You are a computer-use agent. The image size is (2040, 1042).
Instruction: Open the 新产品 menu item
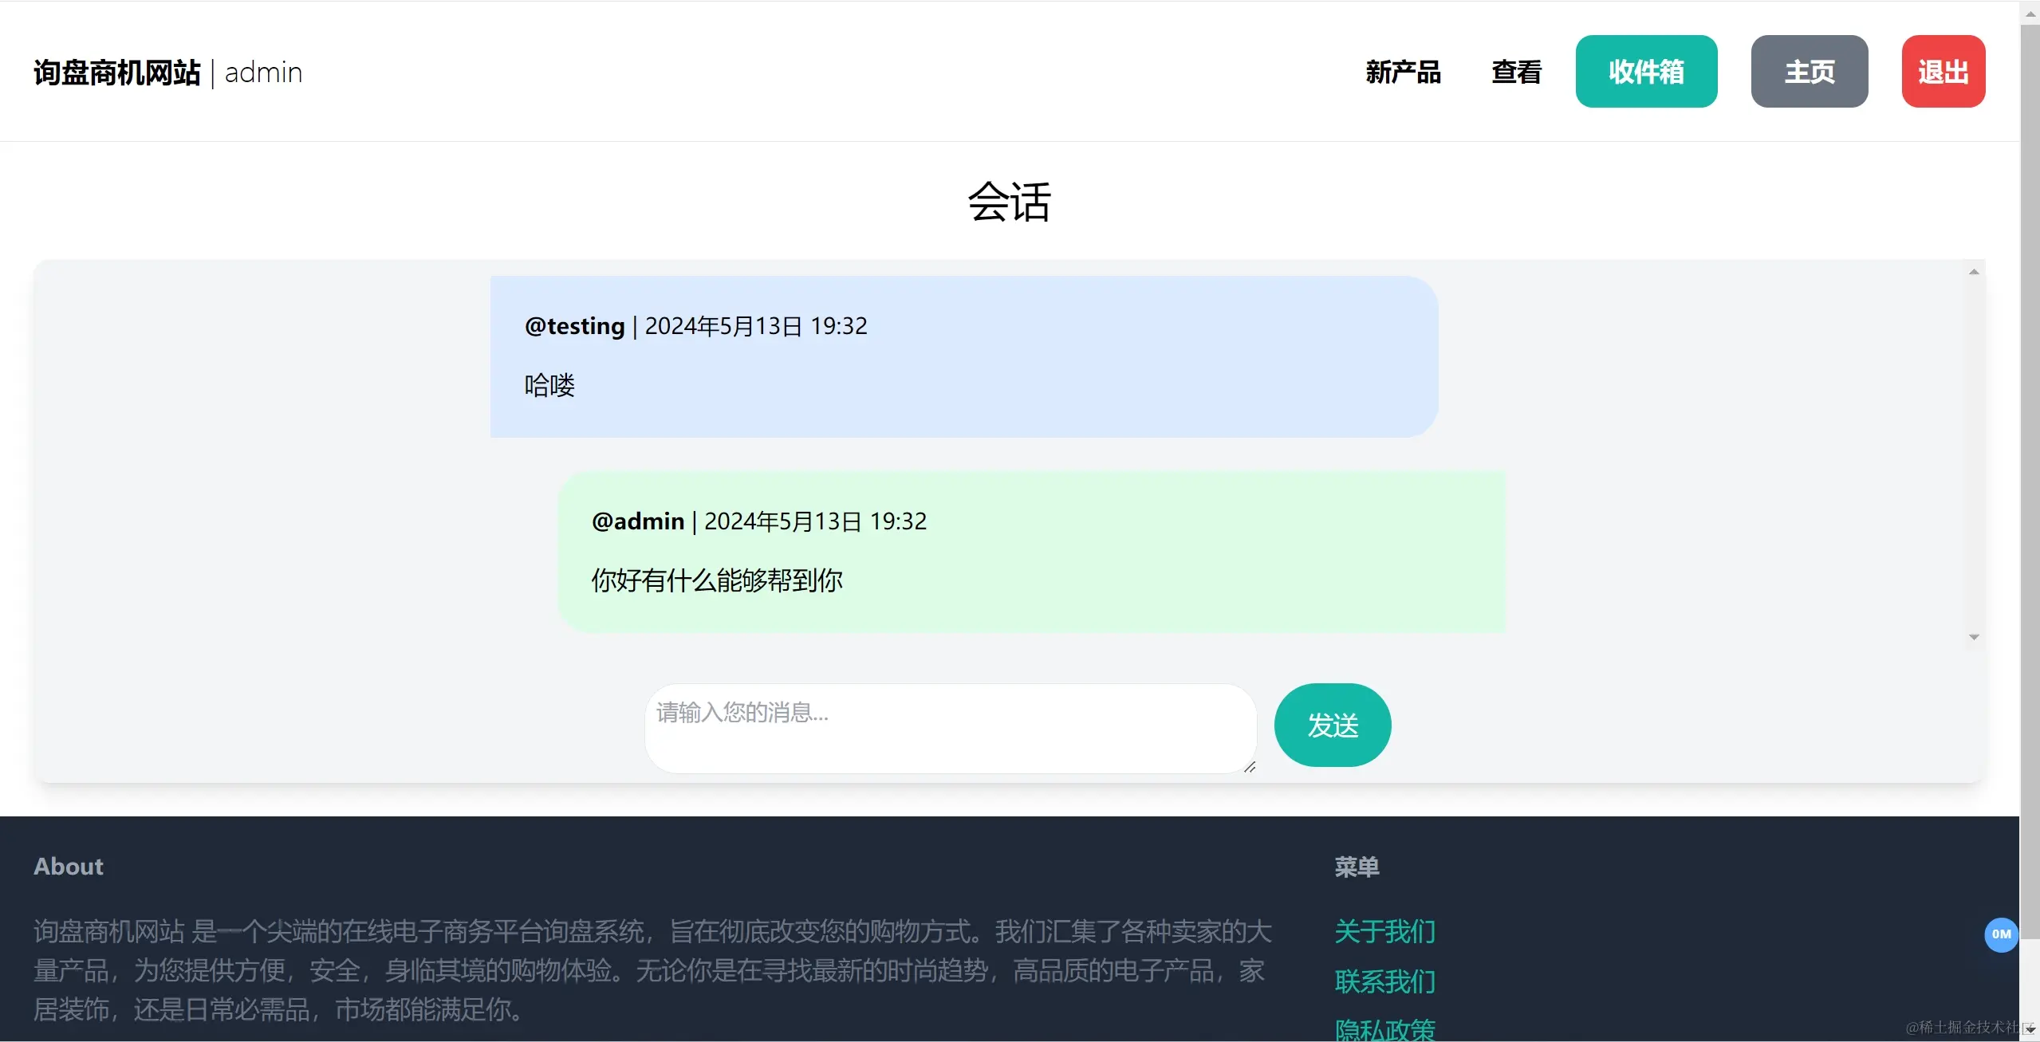[1403, 72]
